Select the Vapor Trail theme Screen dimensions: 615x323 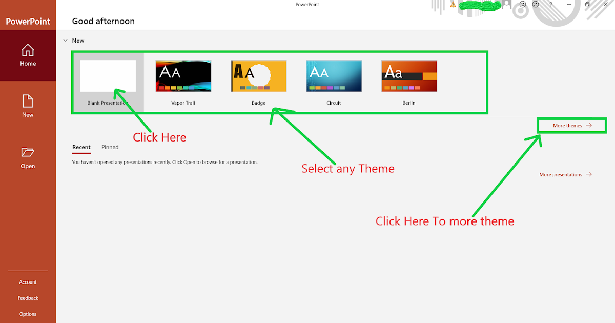click(183, 83)
